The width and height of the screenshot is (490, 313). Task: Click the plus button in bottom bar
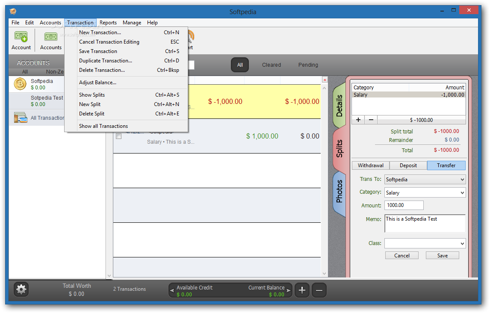point(302,290)
